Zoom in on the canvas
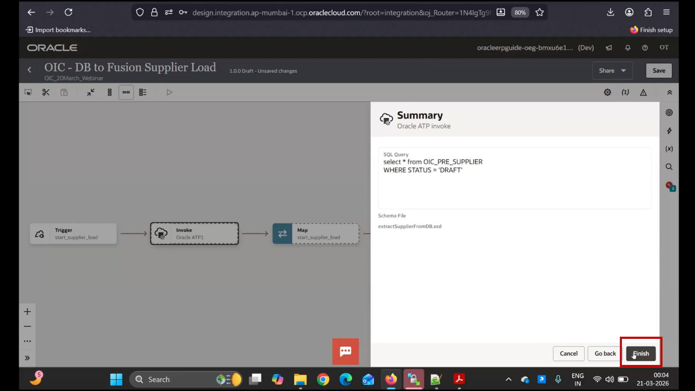 point(27,312)
